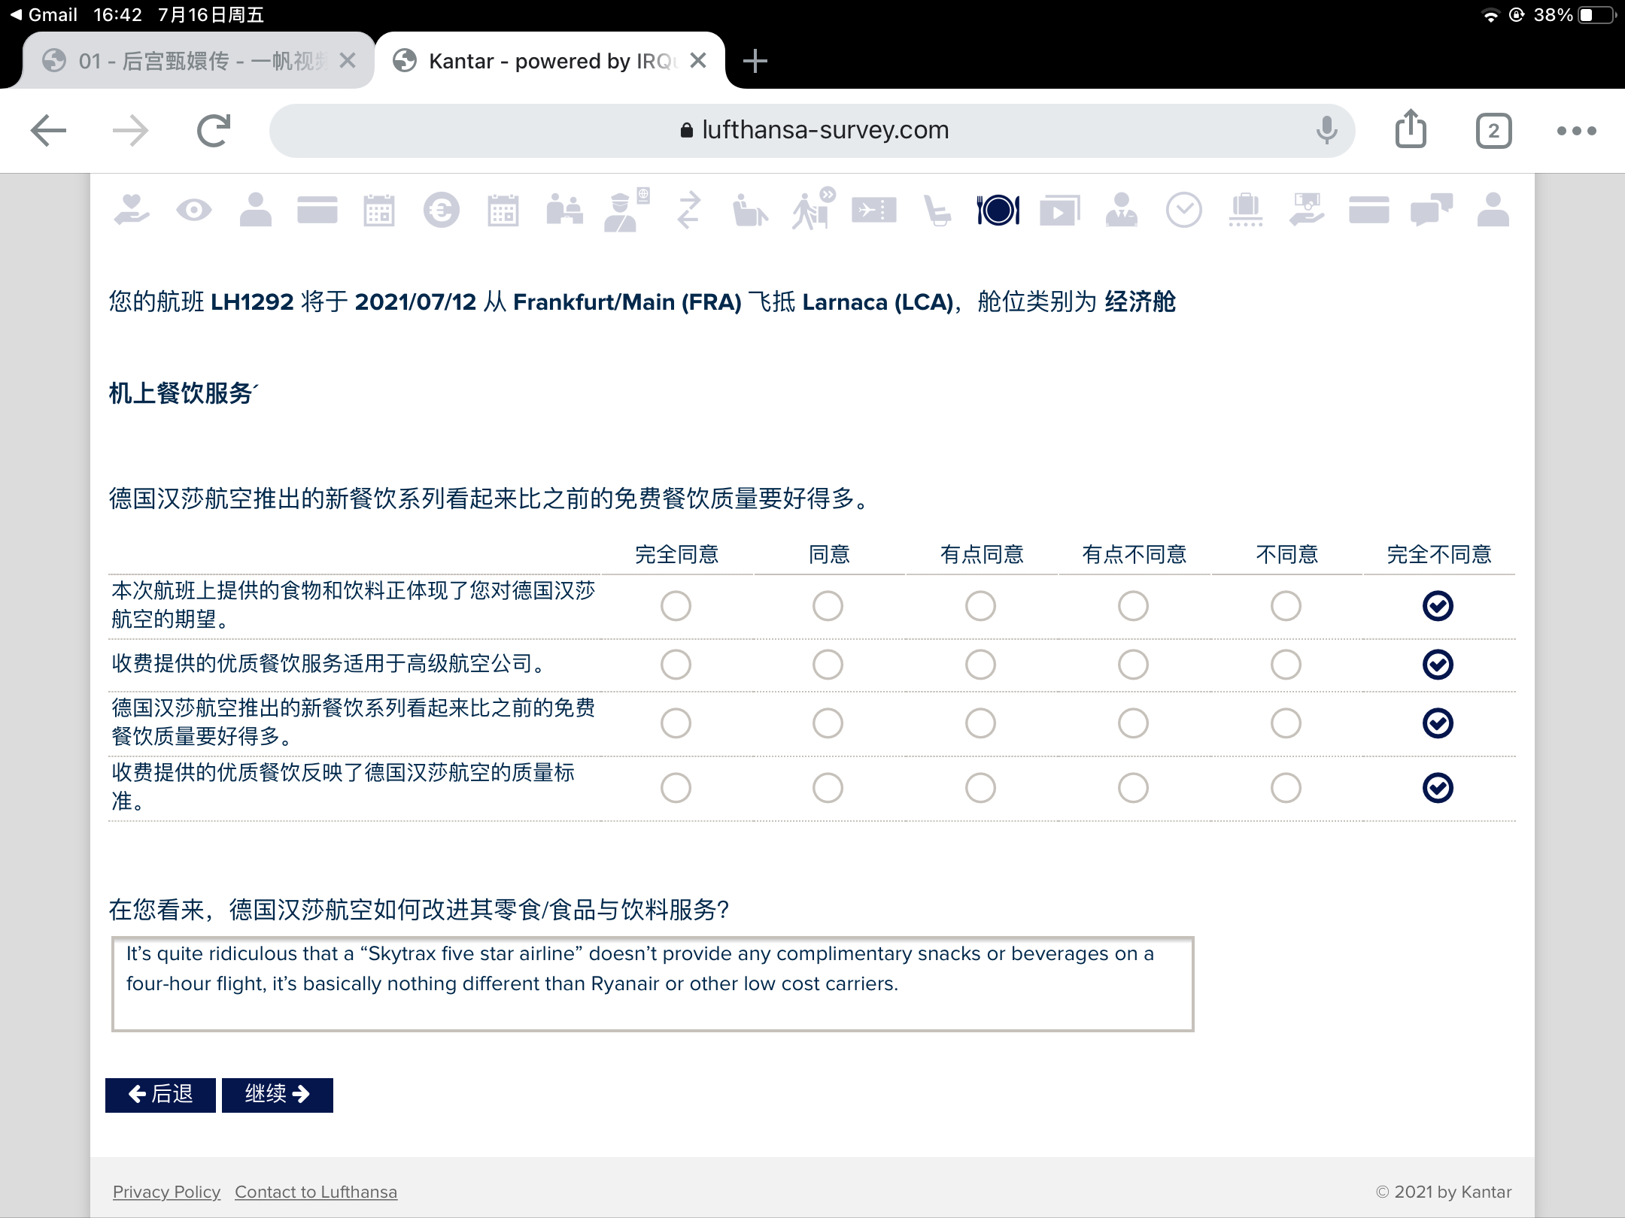Click the boarding pass ticket icon
The image size is (1625, 1218).
pos(874,210)
